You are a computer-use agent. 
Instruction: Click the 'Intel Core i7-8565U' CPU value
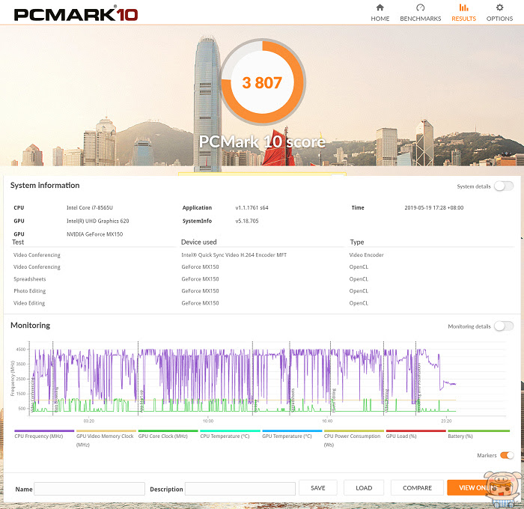90,207
